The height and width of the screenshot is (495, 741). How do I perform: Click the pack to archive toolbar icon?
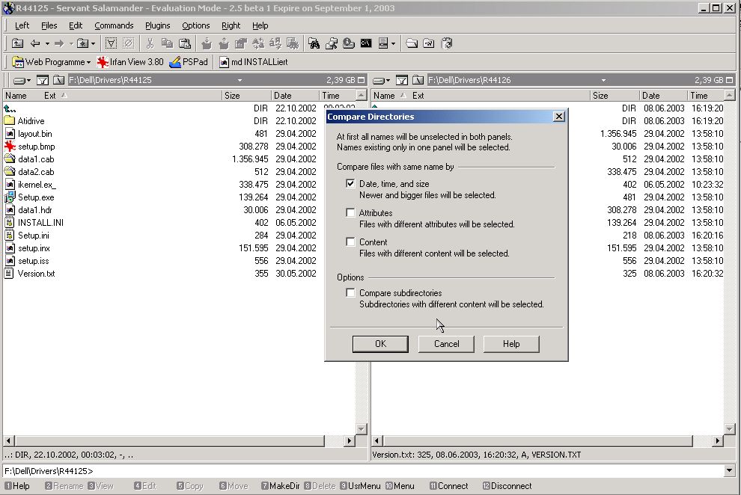click(x=207, y=43)
